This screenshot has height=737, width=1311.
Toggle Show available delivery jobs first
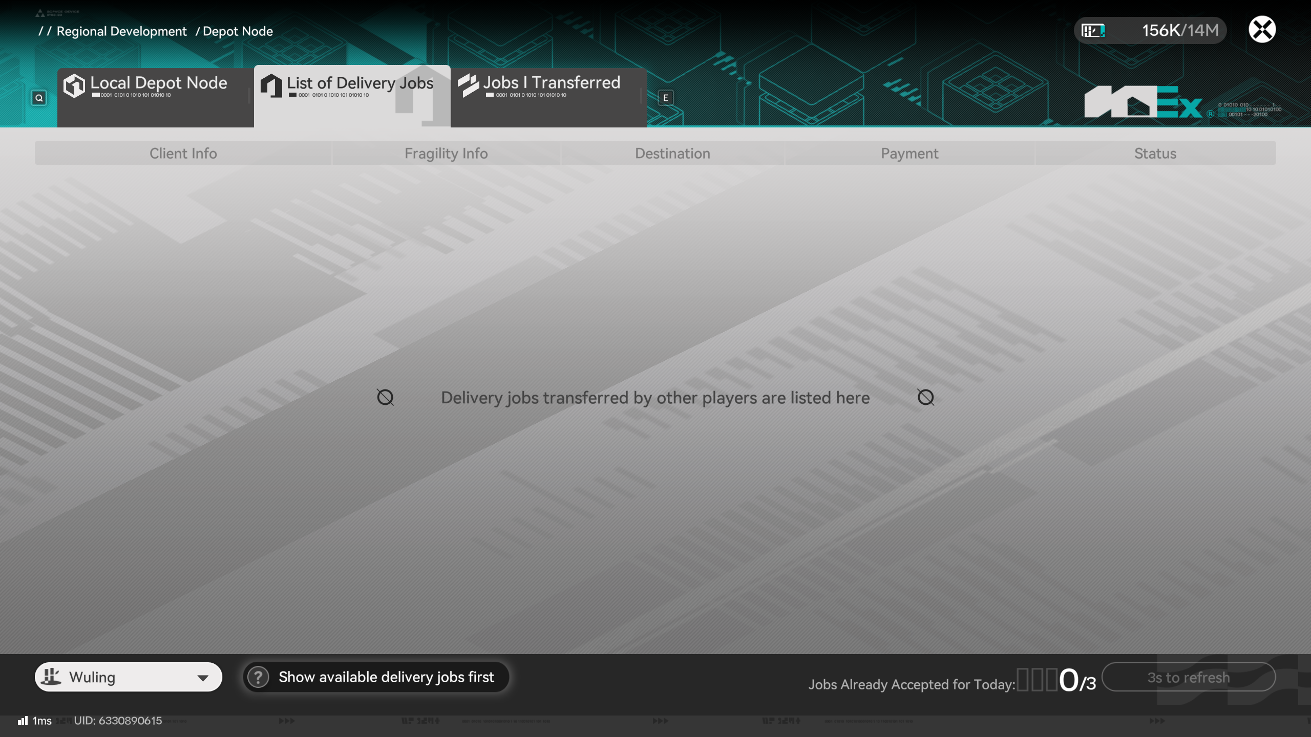pos(386,677)
